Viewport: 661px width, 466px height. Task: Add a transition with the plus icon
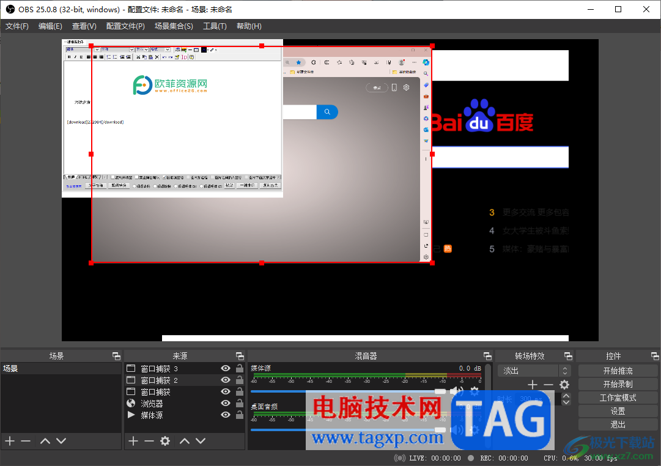[533, 385]
